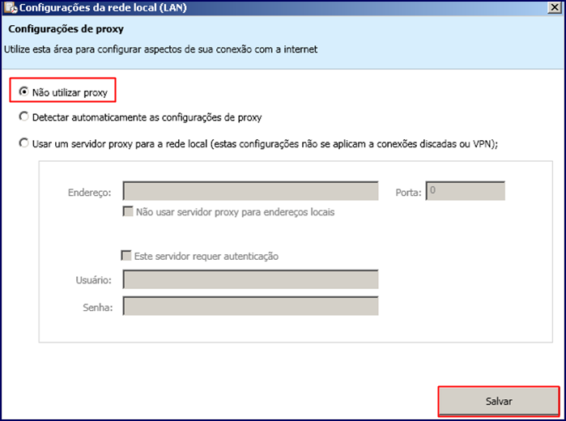This screenshot has width=566, height=421.
Task: Click the 'Endereço:' label
Action: tap(90, 193)
